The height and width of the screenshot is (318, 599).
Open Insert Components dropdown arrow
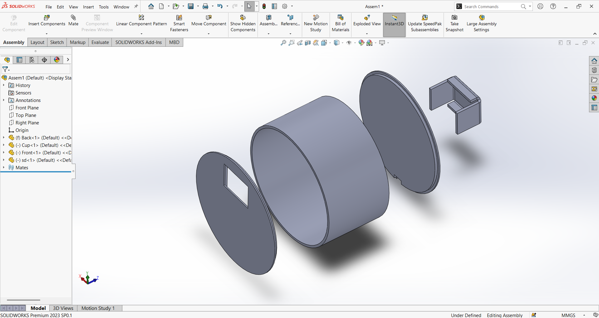click(47, 34)
